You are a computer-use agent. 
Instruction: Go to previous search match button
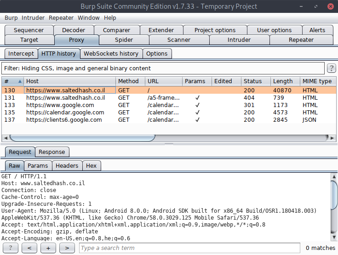pyautogui.click(x=29, y=248)
